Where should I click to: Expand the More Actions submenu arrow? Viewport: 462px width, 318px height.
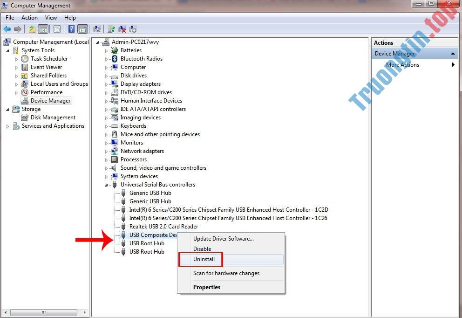(453, 65)
